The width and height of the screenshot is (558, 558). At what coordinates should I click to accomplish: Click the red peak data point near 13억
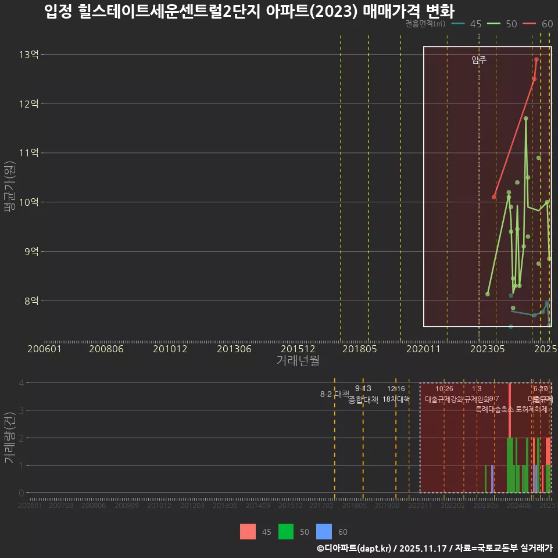[x=535, y=59]
